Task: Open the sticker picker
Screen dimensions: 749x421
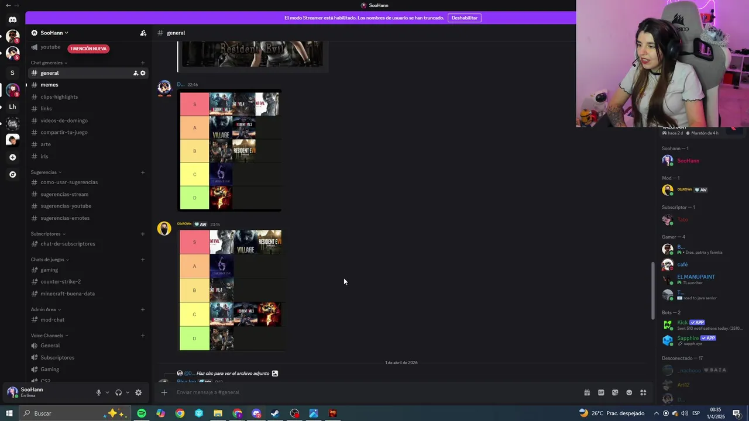Action: click(x=615, y=392)
